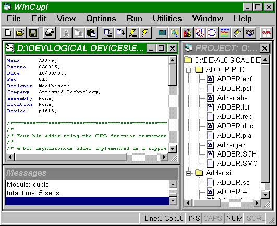Click the device-independent compile page icon
Image resolution: width=277 pixels, height=226 pixels.
121,33
